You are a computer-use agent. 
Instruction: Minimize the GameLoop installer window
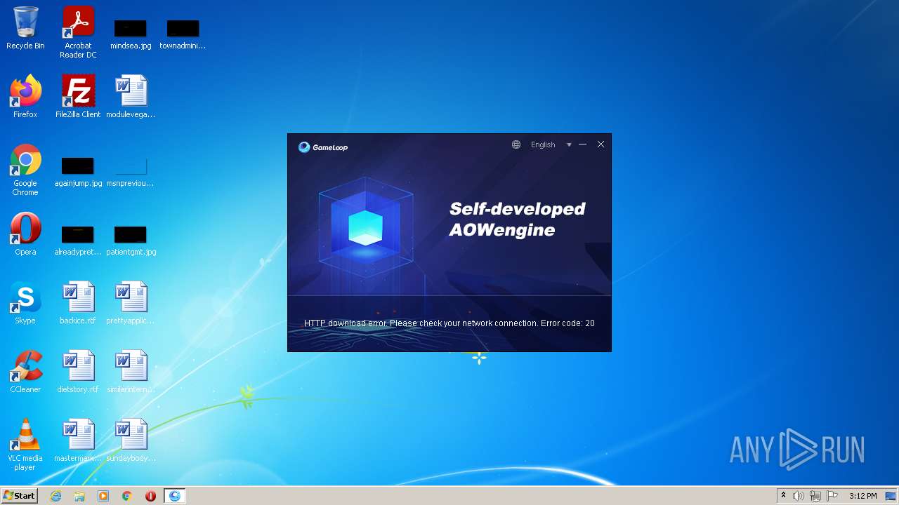click(x=582, y=144)
